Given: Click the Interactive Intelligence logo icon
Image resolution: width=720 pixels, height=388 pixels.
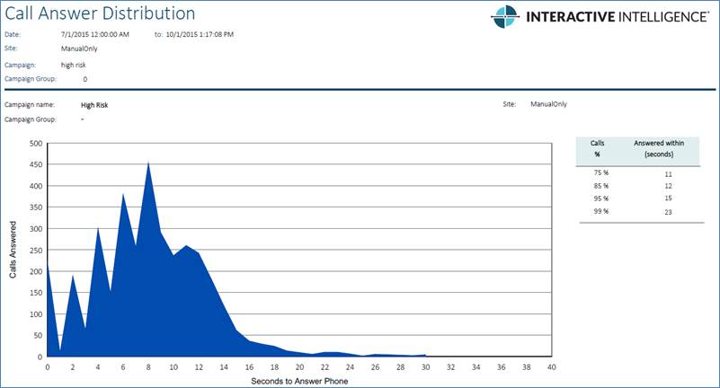Looking at the screenshot, I should coord(506,16).
